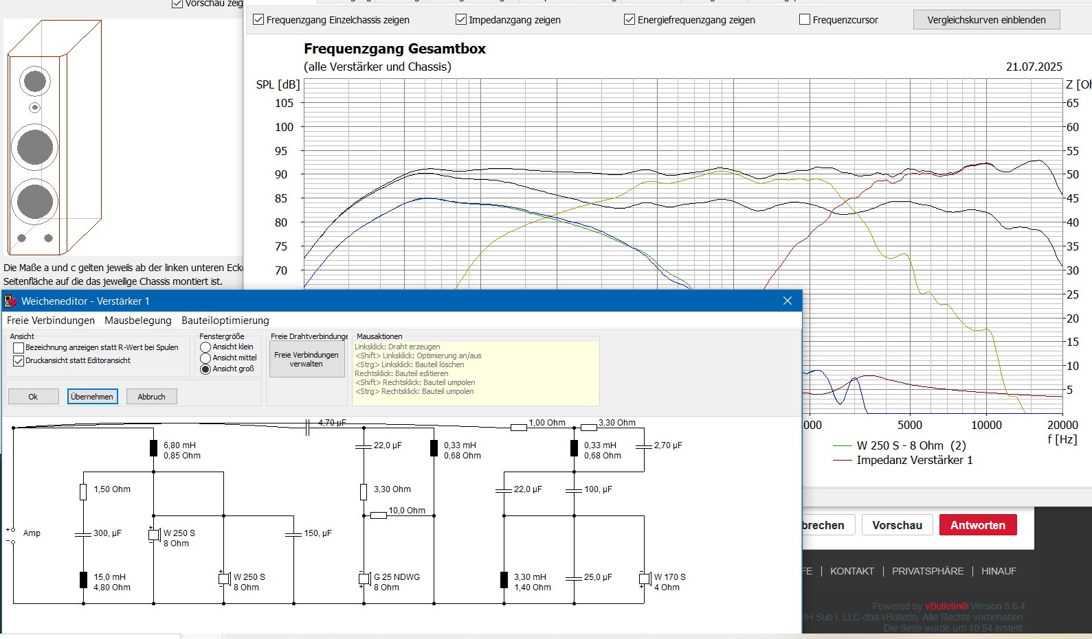Viewport: 1092px width, 639px height.
Task: Select the 6,80 mH inductor component
Action: [x=153, y=448]
